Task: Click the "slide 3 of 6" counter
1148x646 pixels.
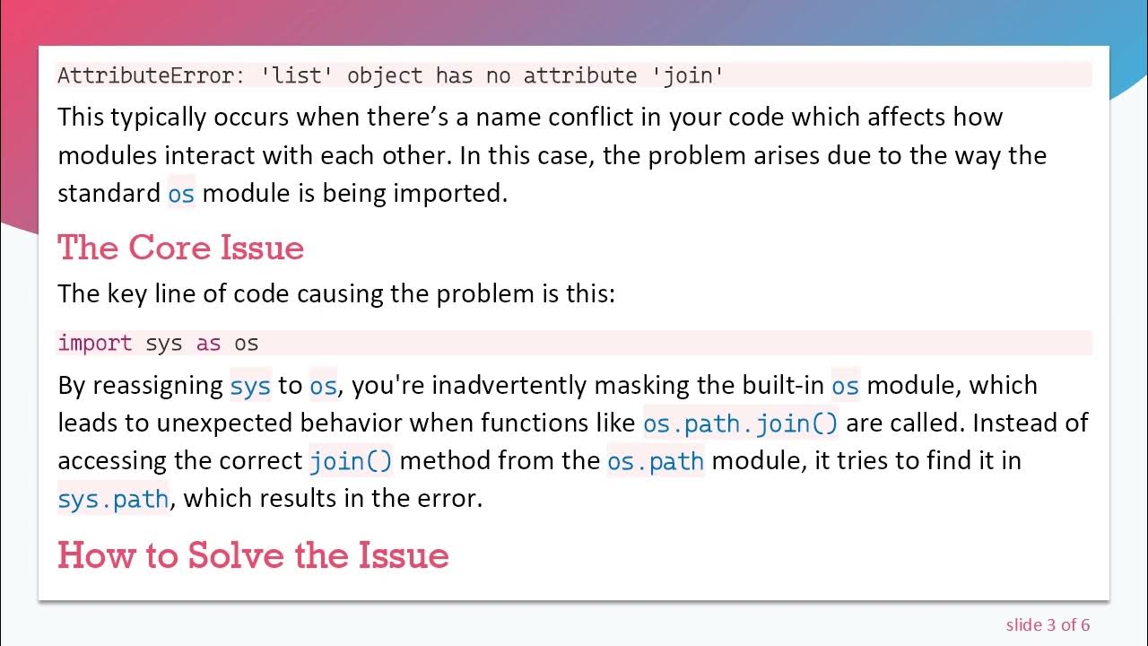Action: [1048, 624]
